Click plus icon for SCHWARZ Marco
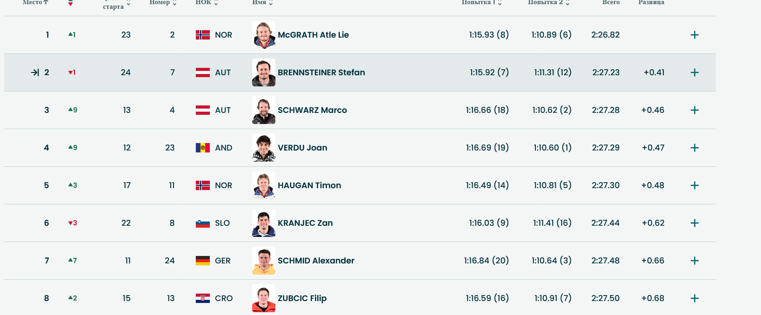The height and width of the screenshot is (315, 761). pos(694,110)
